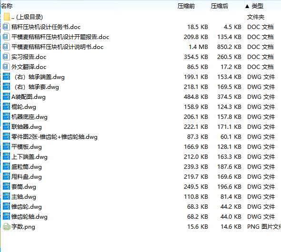Viewport: 281px width, 252px height.
Task: Select file 字数.png
Action: 23,227
